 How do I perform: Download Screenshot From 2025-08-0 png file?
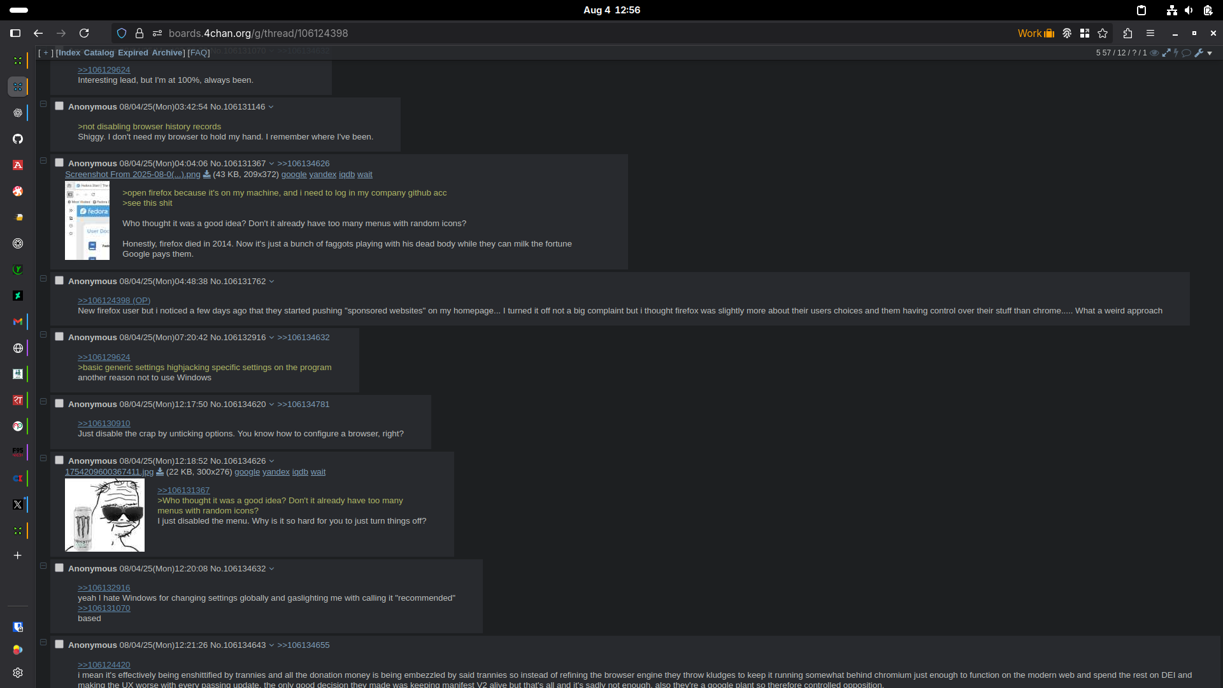(x=206, y=175)
